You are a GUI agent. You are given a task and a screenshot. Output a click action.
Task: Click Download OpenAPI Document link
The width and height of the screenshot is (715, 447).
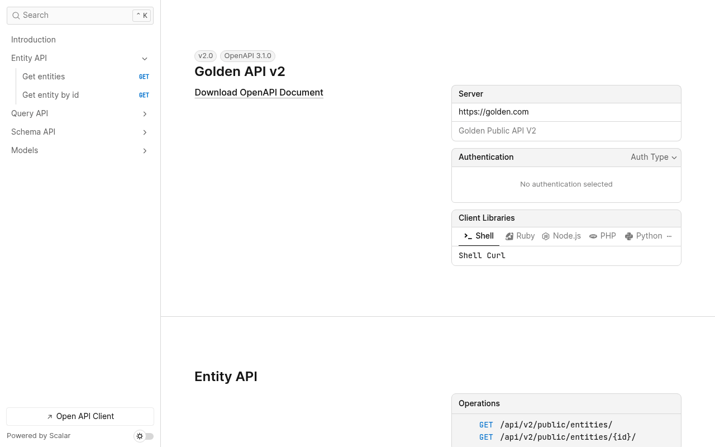[x=259, y=93]
